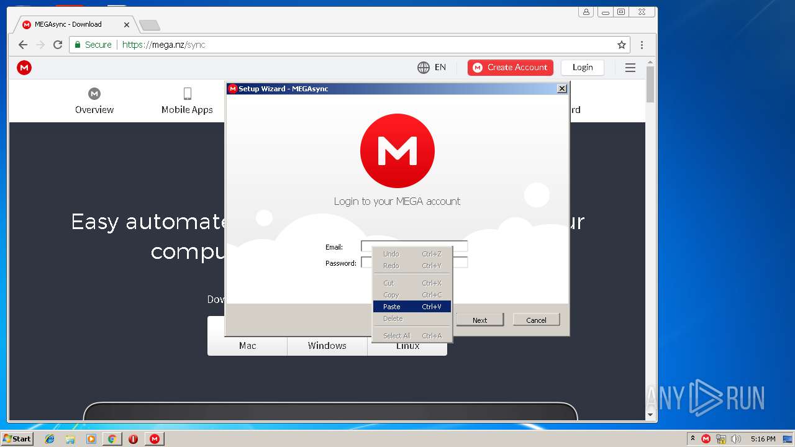Choose Copy in the context menu
Viewport: 795px width, 447px height.
tap(412, 295)
